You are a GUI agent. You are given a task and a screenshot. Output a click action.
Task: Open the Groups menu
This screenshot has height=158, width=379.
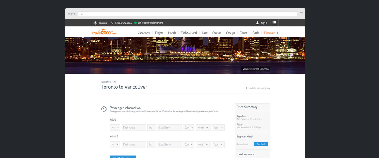tap(231, 33)
